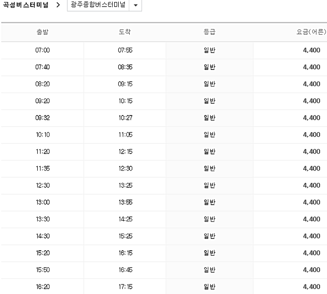Click the 15:25 arrival time
Image resolution: width=327 pixels, height=294 pixels.
pyautogui.click(x=126, y=236)
